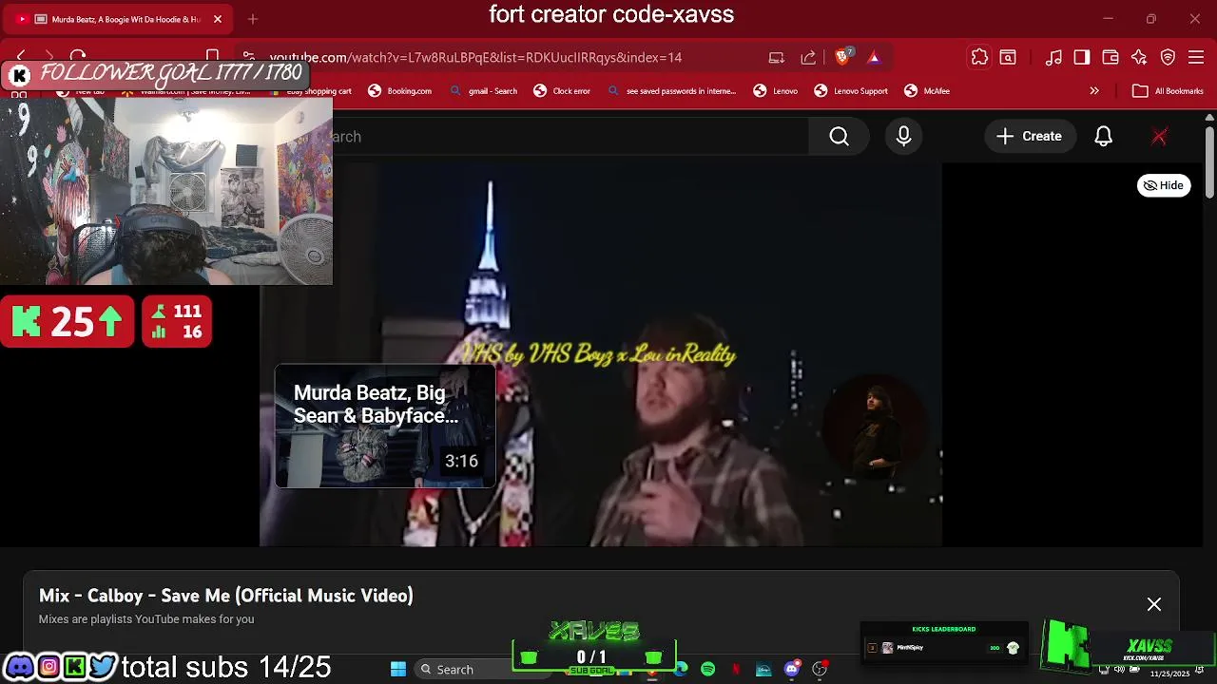
Task: Toggle the browser sidebar panel icon
Action: tap(1082, 57)
